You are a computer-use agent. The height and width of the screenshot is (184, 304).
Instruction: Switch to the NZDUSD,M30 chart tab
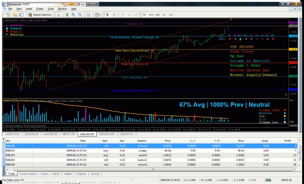(x=107, y=134)
